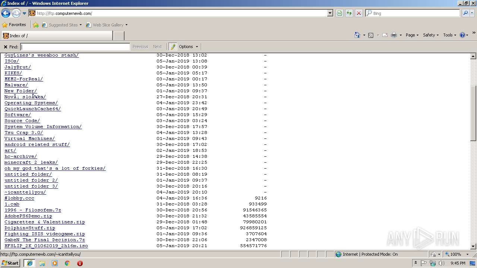Click Internet Explorer taskbar icon
Image resolution: width=477 pixels, height=268 pixels.
coord(30,263)
